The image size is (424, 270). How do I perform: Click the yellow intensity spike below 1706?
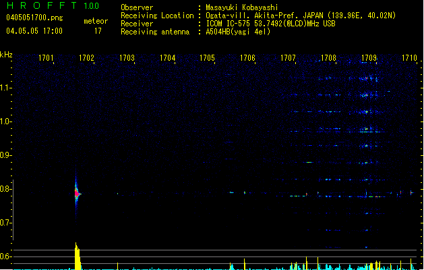point(245,264)
